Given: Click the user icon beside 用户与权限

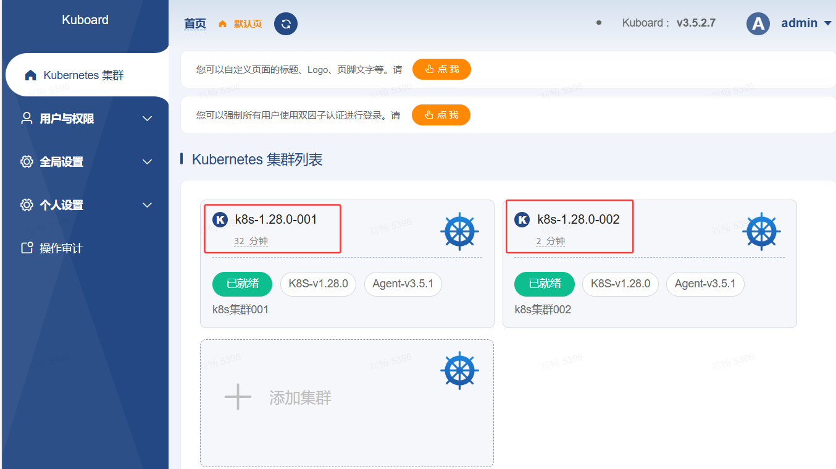Looking at the screenshot, I should 27,118.
